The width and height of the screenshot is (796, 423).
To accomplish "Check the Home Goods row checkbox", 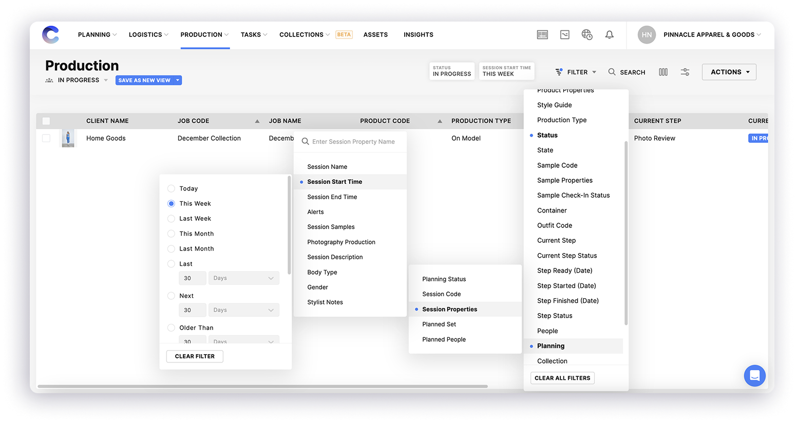I will coord(46,138).
